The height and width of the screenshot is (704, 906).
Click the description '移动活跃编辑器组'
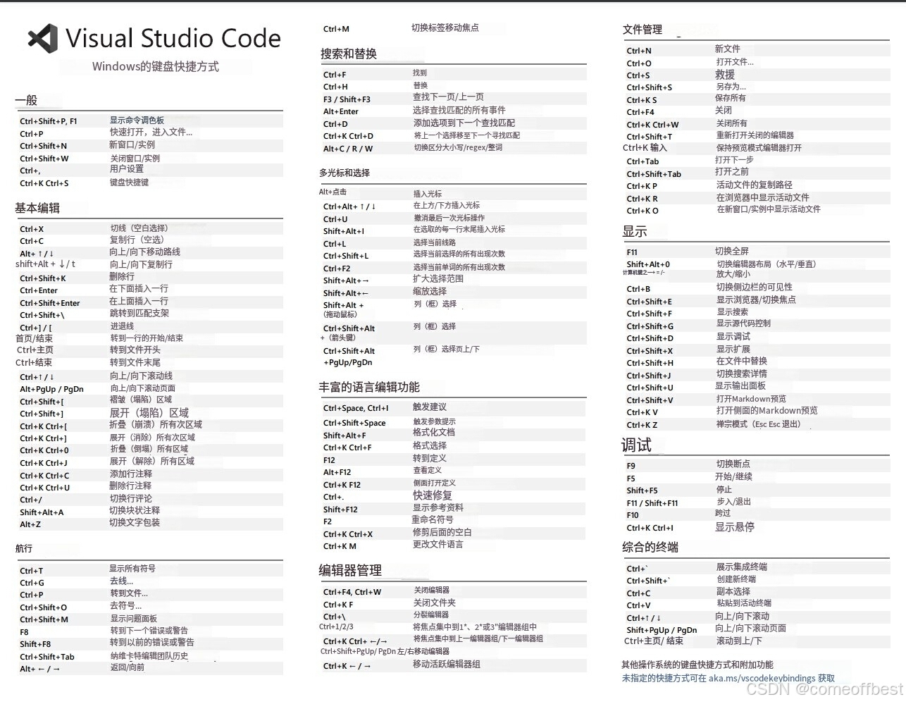pyautogui.click(x=447, y=664)
